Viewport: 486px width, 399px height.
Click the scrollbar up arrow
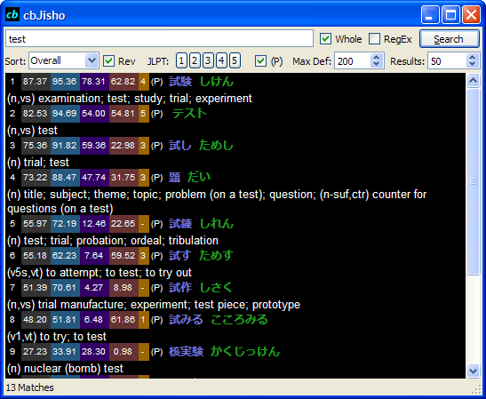point(473,80)
